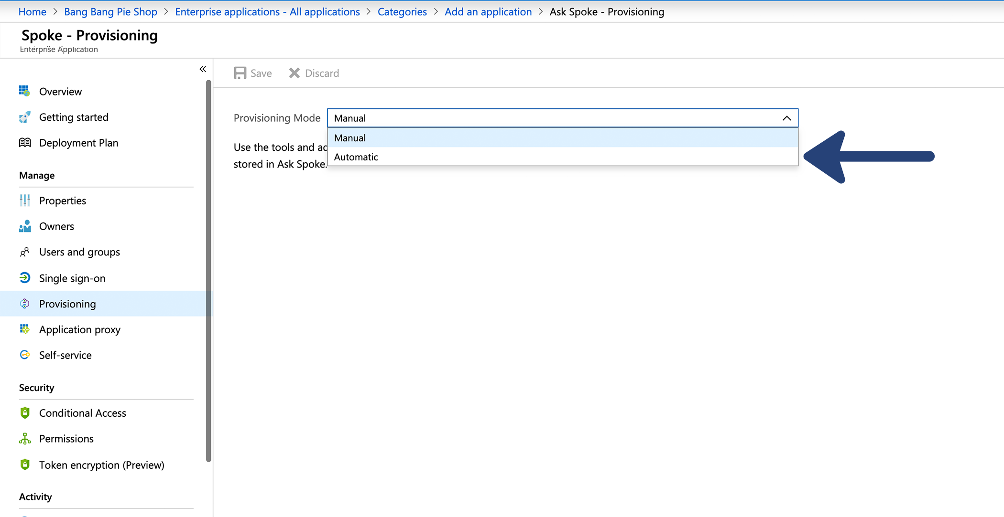This screenshot has height=517, width=1004.
Task: Click the Token encryption shield icon
Action: coord(25,464)
